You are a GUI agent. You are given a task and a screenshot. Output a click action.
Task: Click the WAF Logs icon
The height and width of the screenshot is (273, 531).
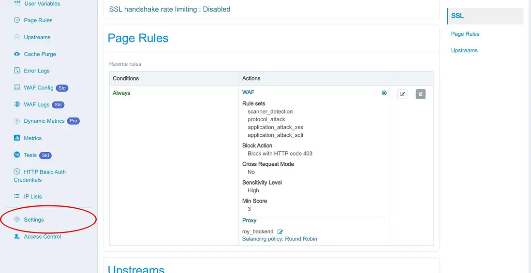pyautogui.click(x=17, y=104)
